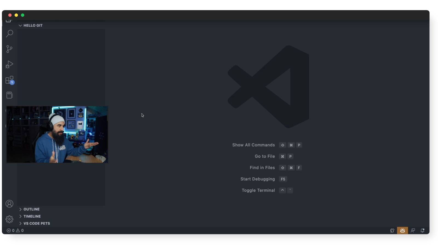Click the Show All Commands label
438x246 pixels.
pos(253,145)
